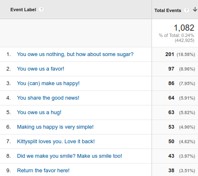Viewport: 198px width, 176px height.
Task: Click 'You owe us a hug!' link
Action: point(39,112)
